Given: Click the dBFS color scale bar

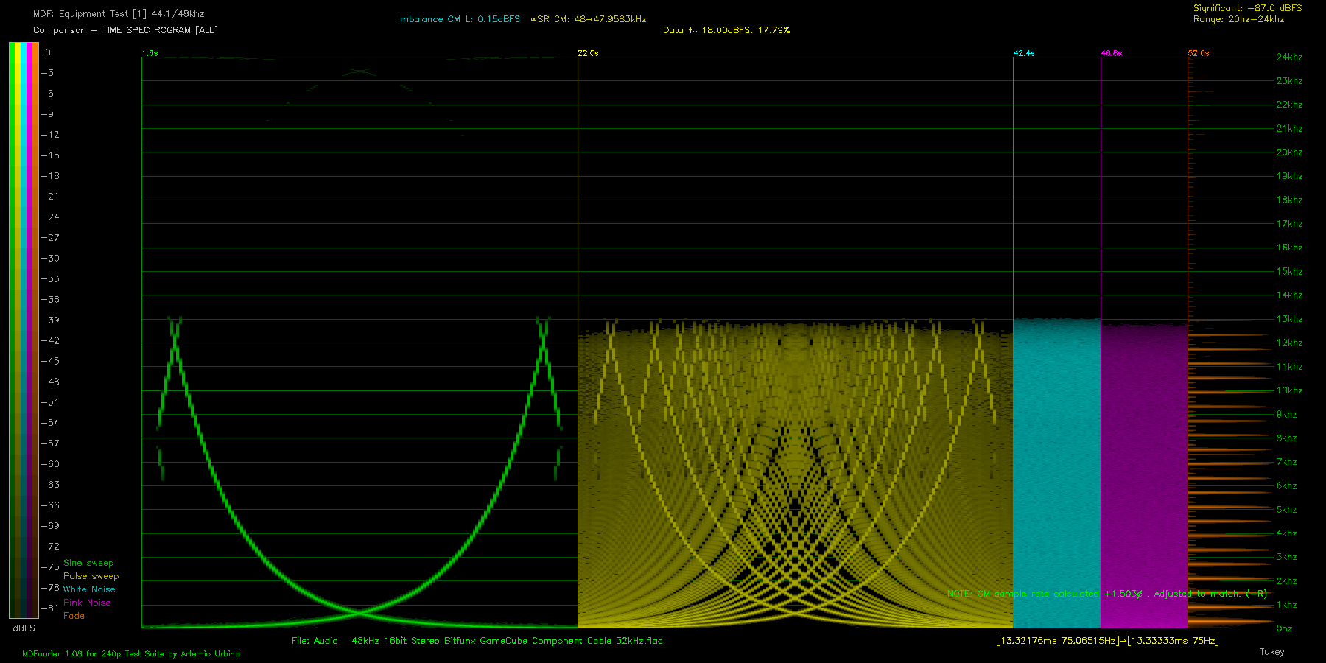Looking at the screenshot, I should pyautogui.click(x=24, y=330).
